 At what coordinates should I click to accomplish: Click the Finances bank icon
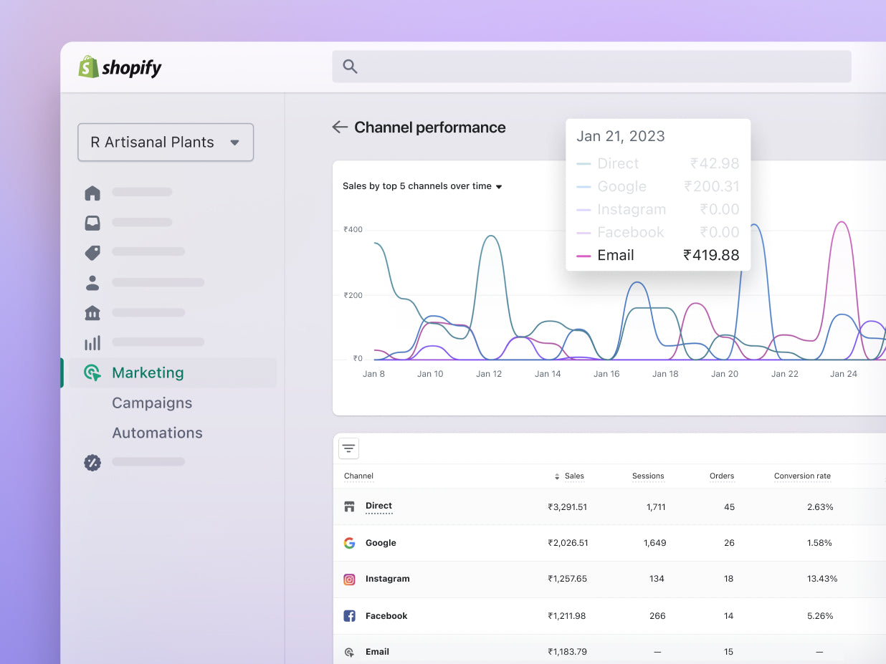92,313
